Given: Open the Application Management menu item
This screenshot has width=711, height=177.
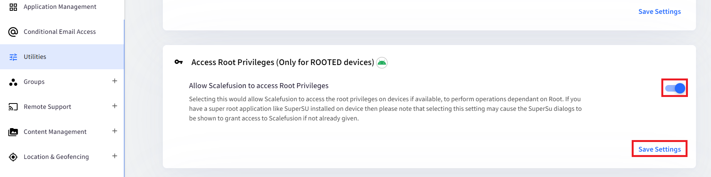Looking at the screenshot, I should point(62,7).
